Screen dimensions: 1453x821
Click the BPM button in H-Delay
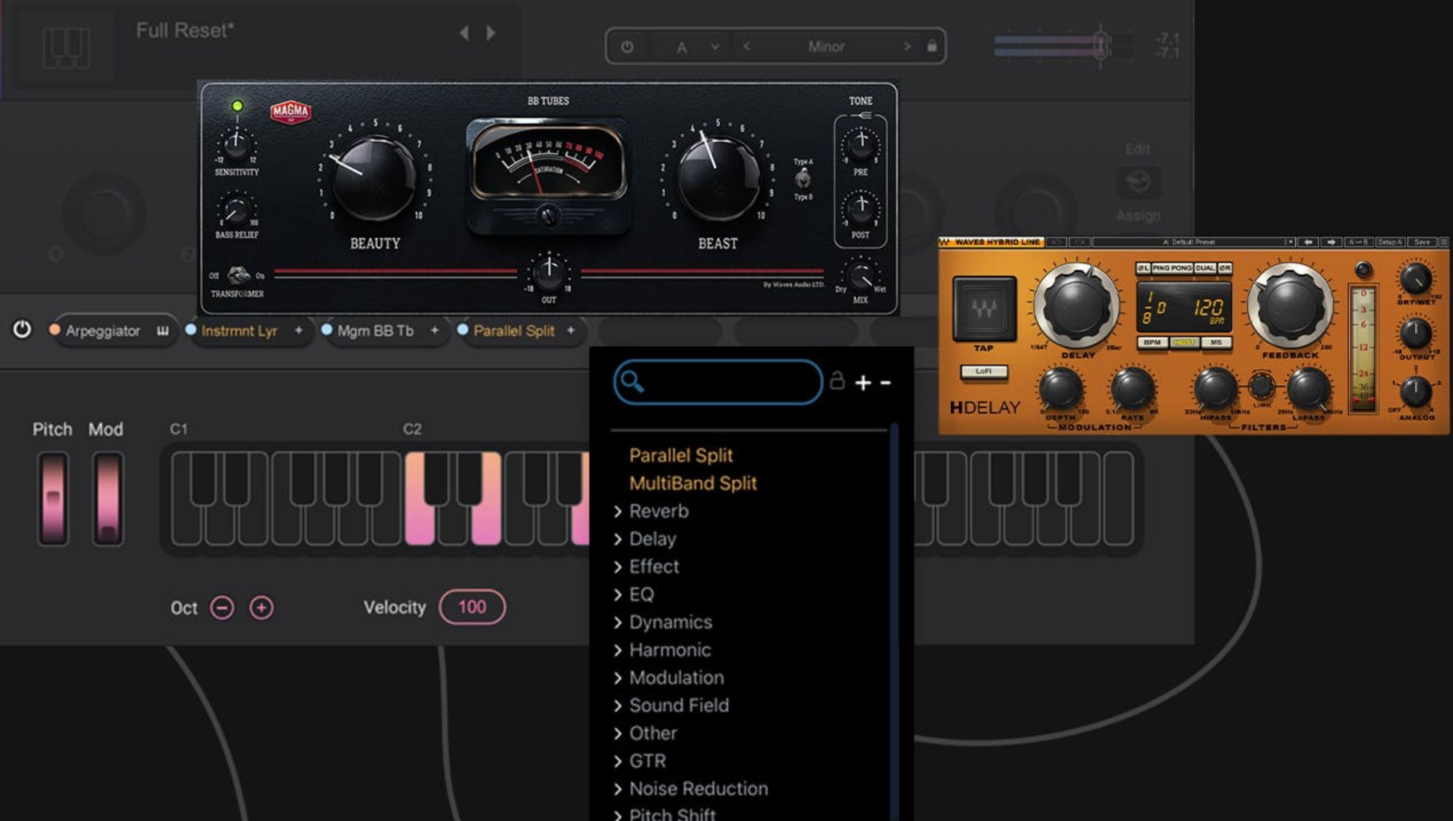tap(1152, 342)
